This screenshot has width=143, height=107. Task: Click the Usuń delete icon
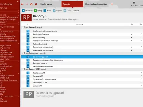coord(65,10)
